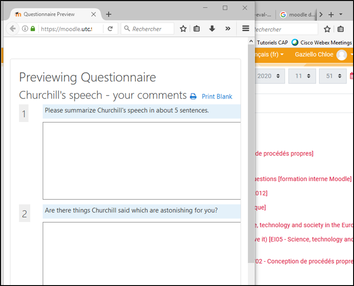The height and width of the screenshot is (286, 354).
Task: Select the Questionnaire Preview tab
Action: tap(55, 14)
